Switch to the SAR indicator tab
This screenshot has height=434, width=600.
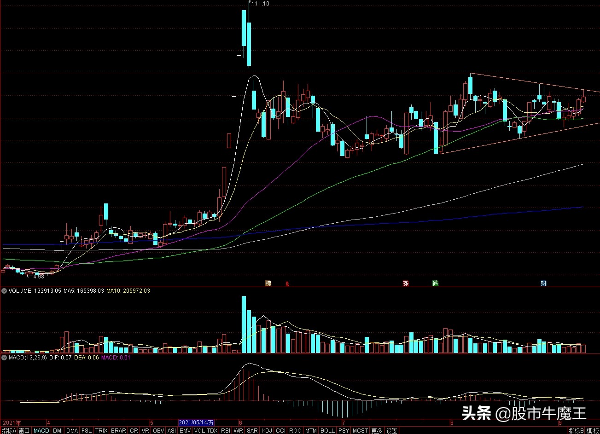tap(252, 431)
